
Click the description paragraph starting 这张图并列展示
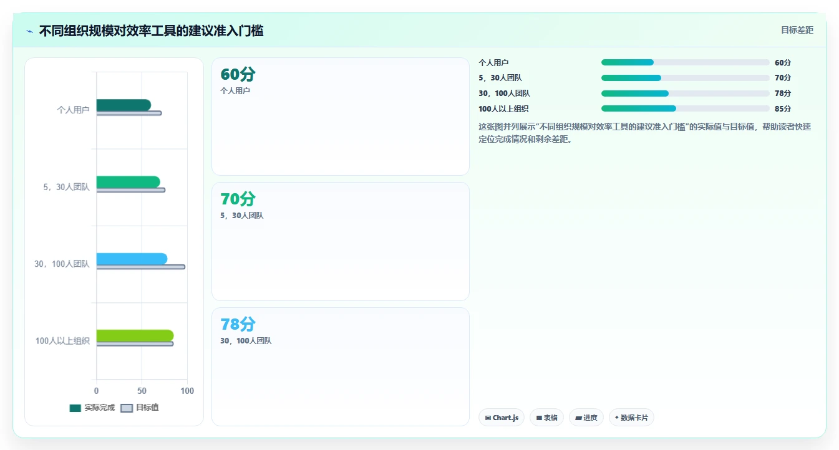(x=644, y=133)
